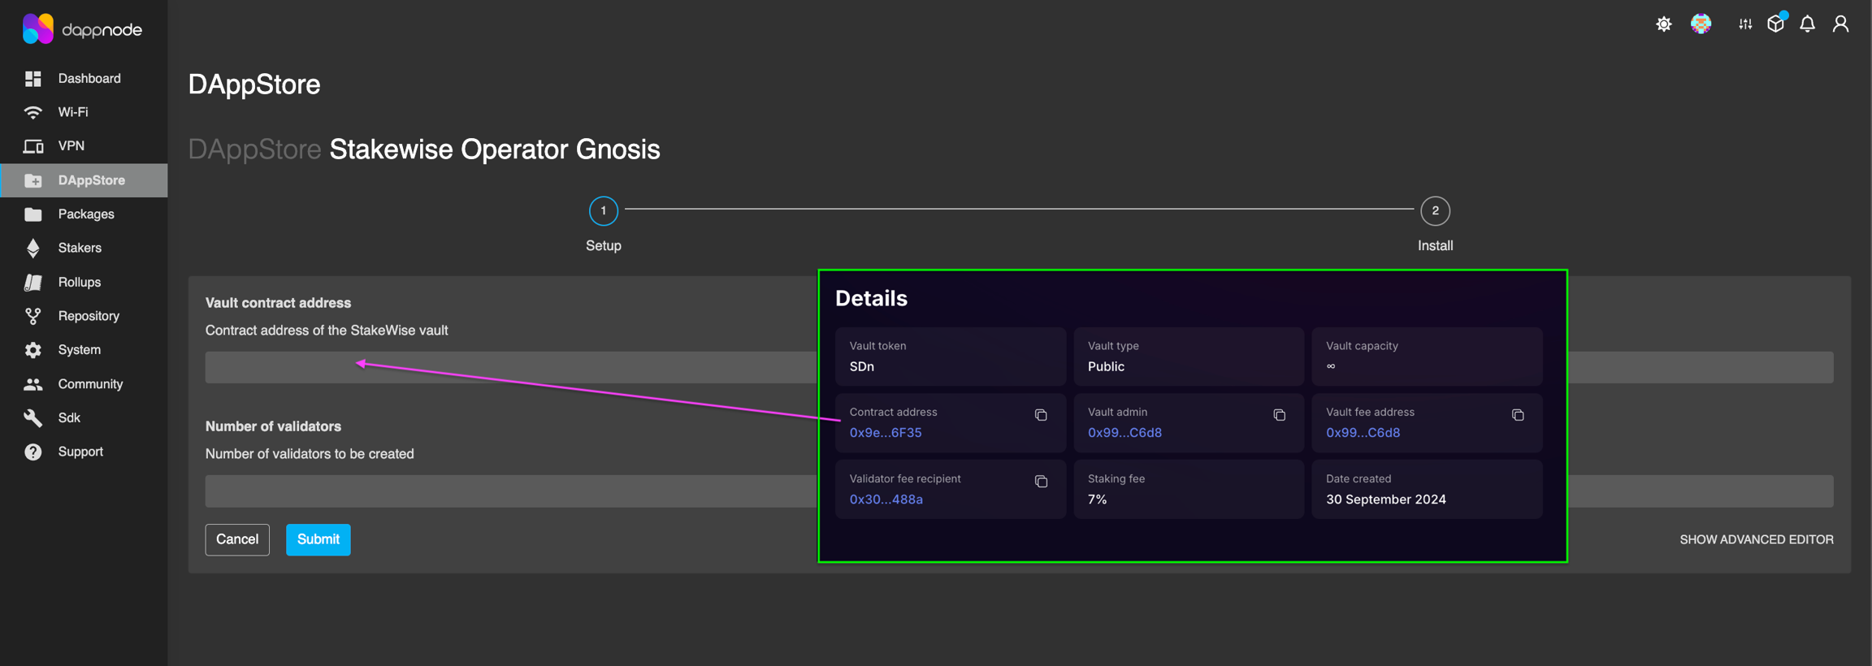Copy the Validator fee recipient address
Screen dimensions: 1872x666
point(1041,482)
